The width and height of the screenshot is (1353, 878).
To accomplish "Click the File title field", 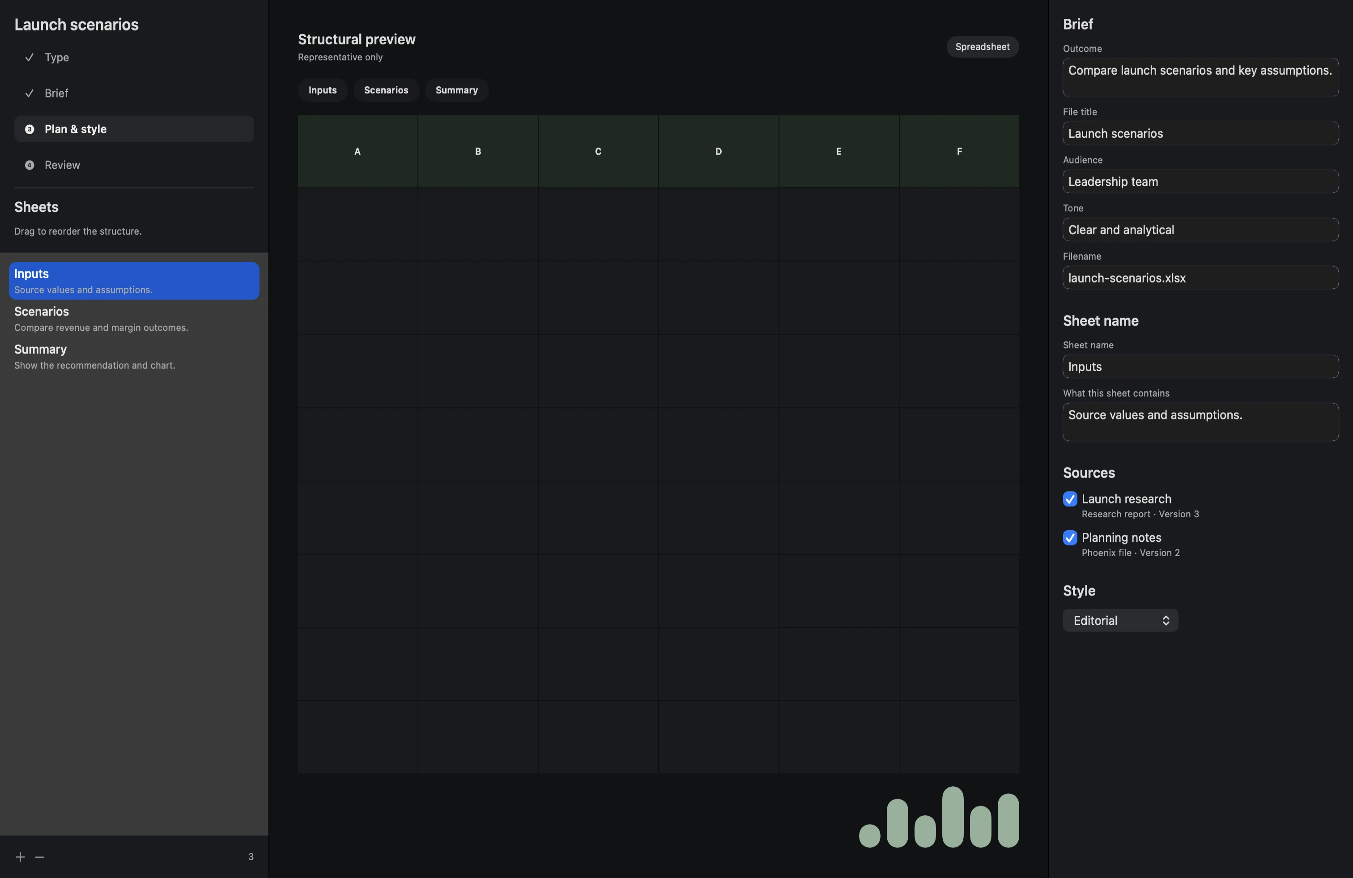I will click(x=1200, y=134).
